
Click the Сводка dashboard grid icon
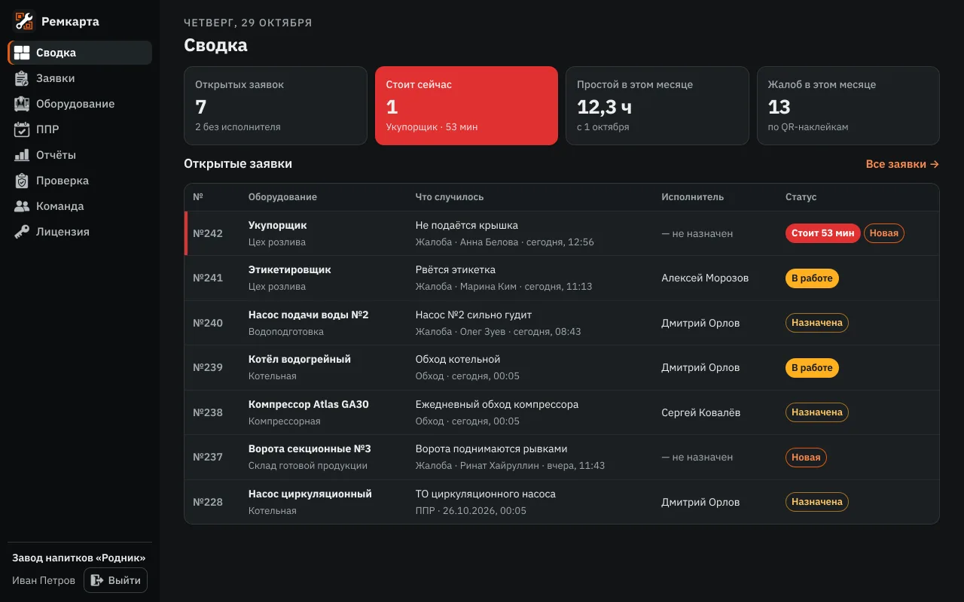(22, 53)
